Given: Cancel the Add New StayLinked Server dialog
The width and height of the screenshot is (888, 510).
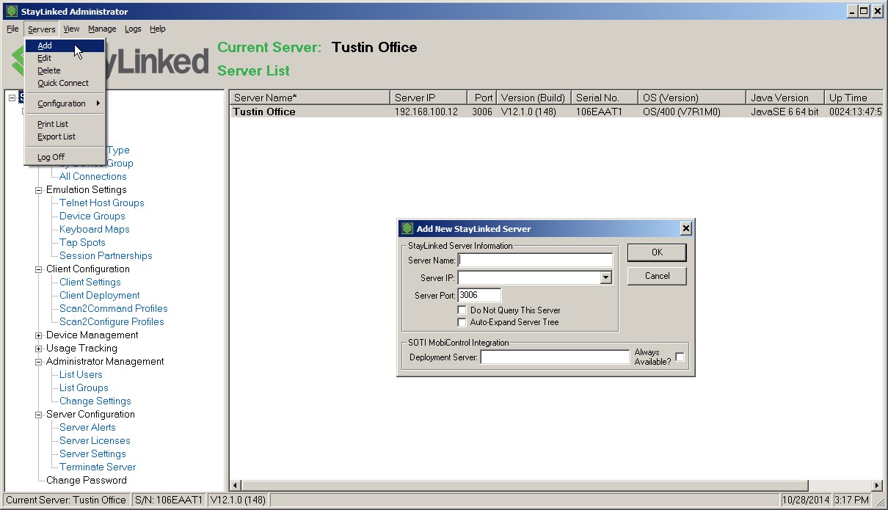Looking at the screenshot, I should click(x=656, y=276).
